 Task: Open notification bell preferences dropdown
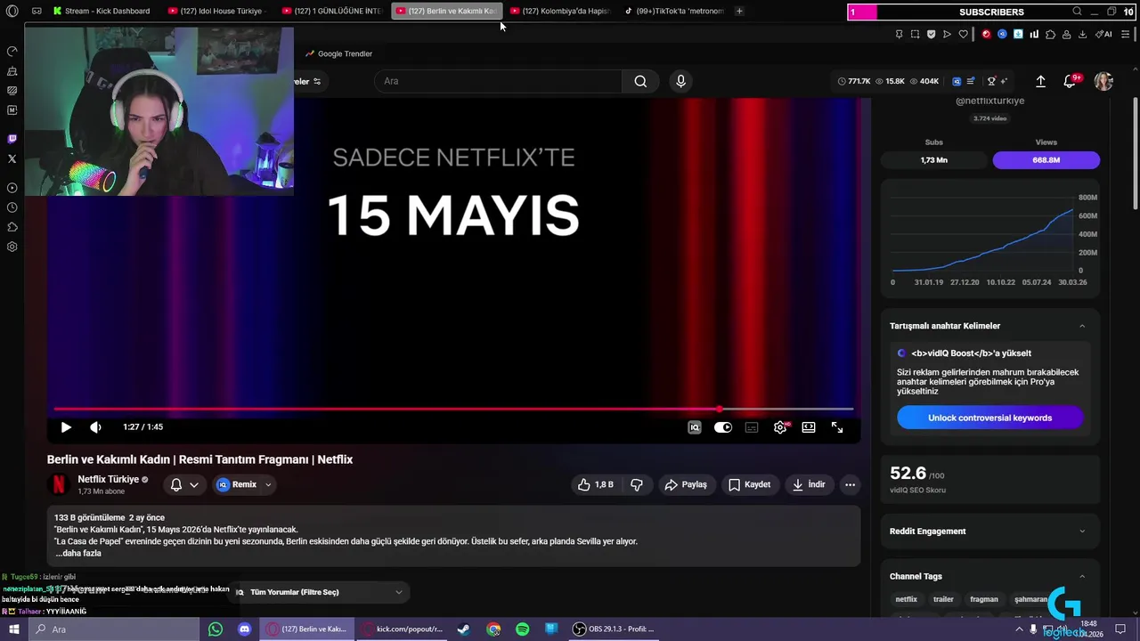tap(184, 484)
